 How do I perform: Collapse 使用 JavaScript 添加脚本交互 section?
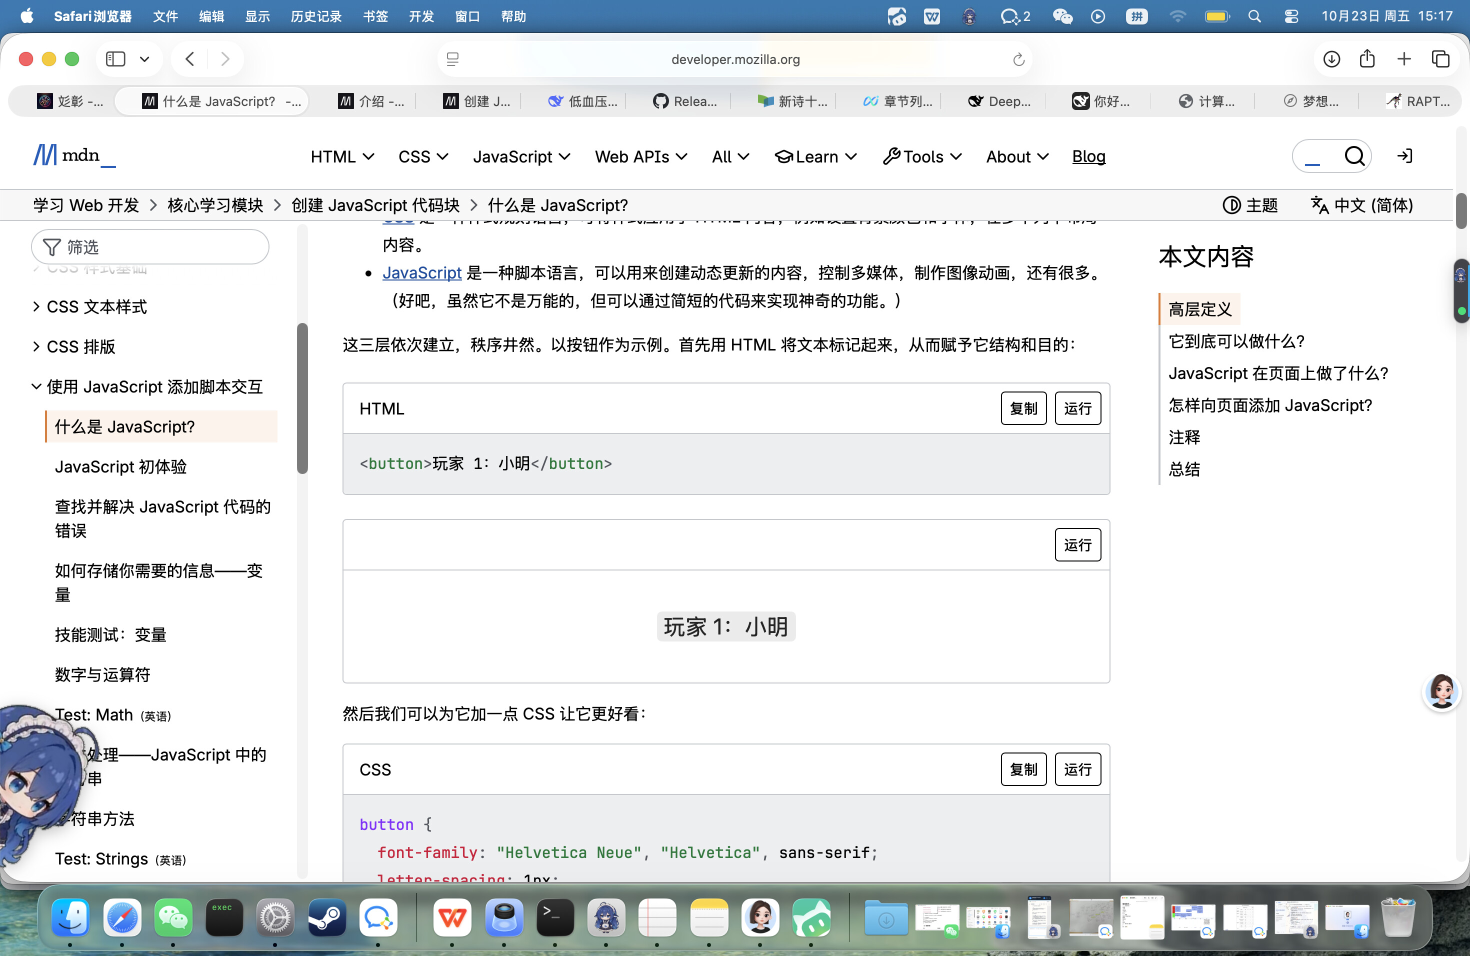[x=147, y=386]
